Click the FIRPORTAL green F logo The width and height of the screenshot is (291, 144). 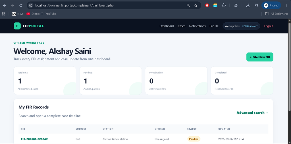(x=17, y=26)
